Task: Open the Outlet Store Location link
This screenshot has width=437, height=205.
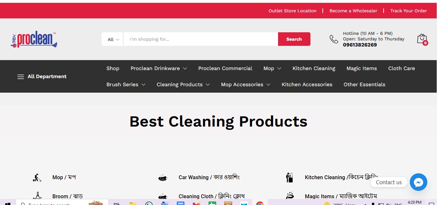Action: pyautogui.click(x=292, y=11)
